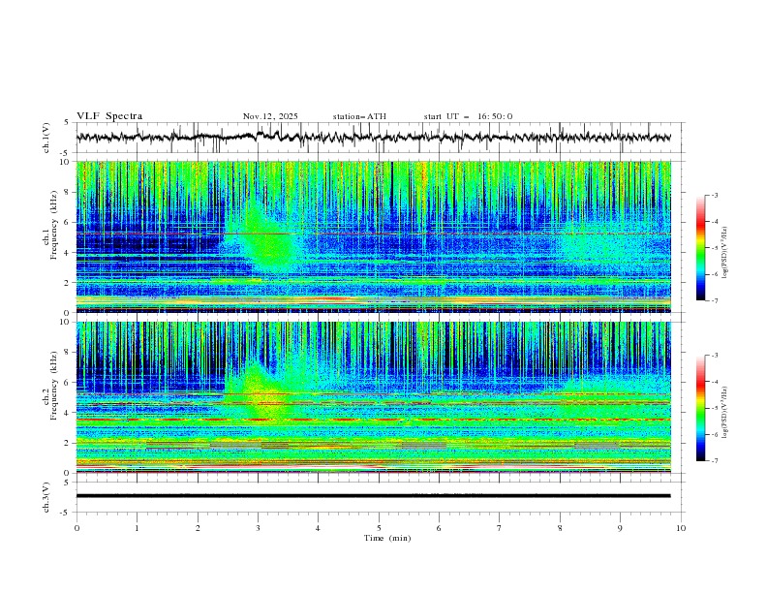
Task: Click the time axis tick label '0'
Action: click(77, 528)
